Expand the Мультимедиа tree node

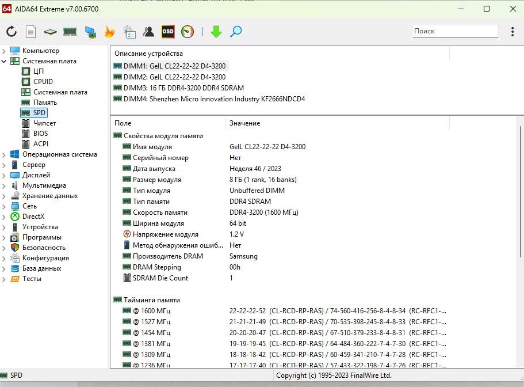pos(3,185)
